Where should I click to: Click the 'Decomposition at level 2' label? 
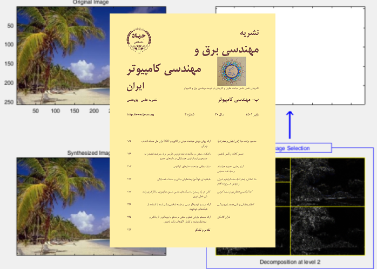click(x=290, y=262)
